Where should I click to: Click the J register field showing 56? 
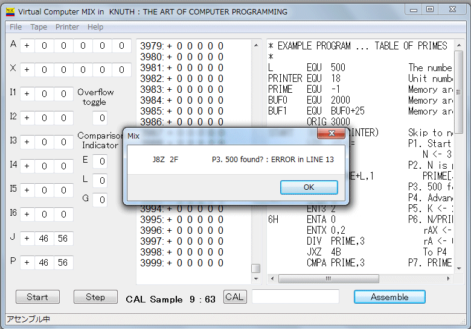coord(63,239)
